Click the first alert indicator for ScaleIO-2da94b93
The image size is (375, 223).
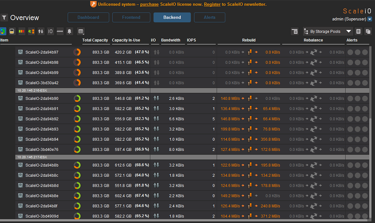pyautogui.click(x=350, y=129)
